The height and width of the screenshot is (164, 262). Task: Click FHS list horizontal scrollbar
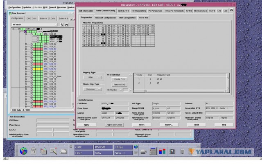185,91
